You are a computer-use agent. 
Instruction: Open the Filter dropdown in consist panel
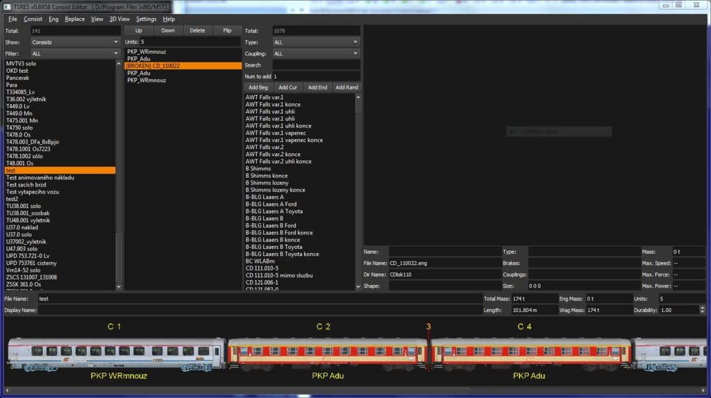[75, 53]
